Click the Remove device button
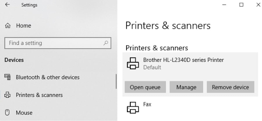 tap(231, 87)
